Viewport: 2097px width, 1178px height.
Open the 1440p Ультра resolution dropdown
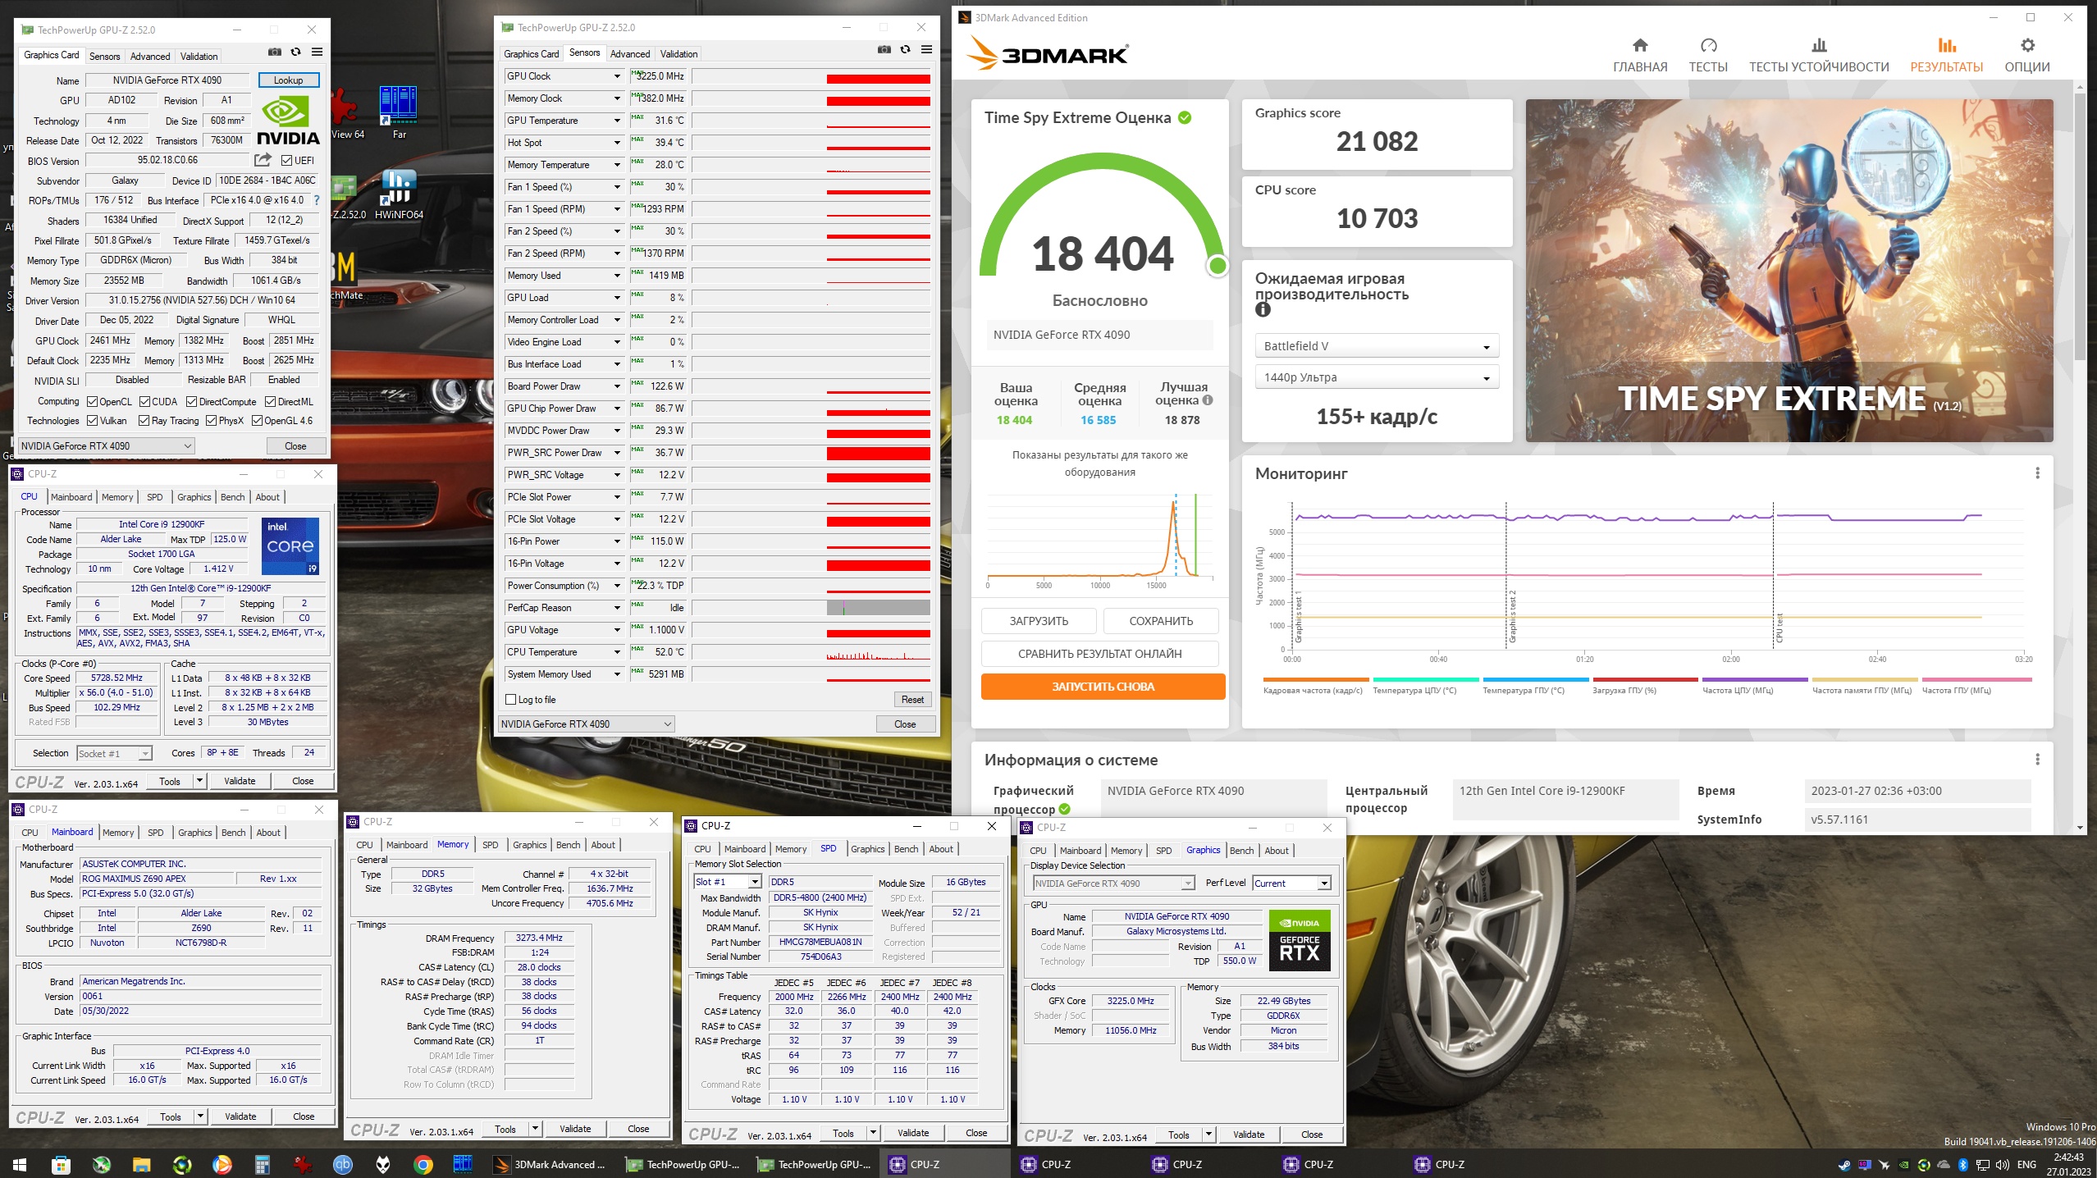[x=1377, y=377]
